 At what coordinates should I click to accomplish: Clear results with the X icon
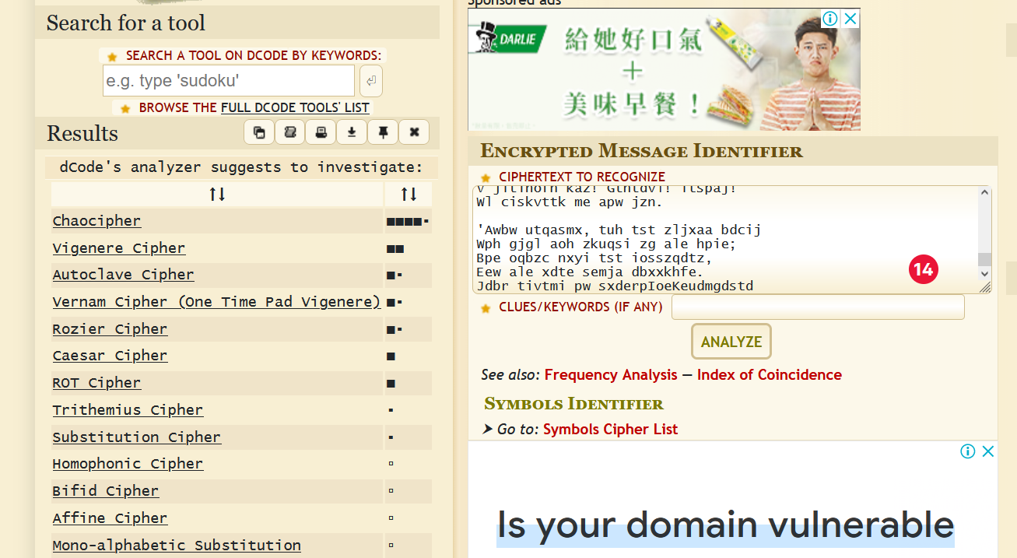(x=414, y=132)
